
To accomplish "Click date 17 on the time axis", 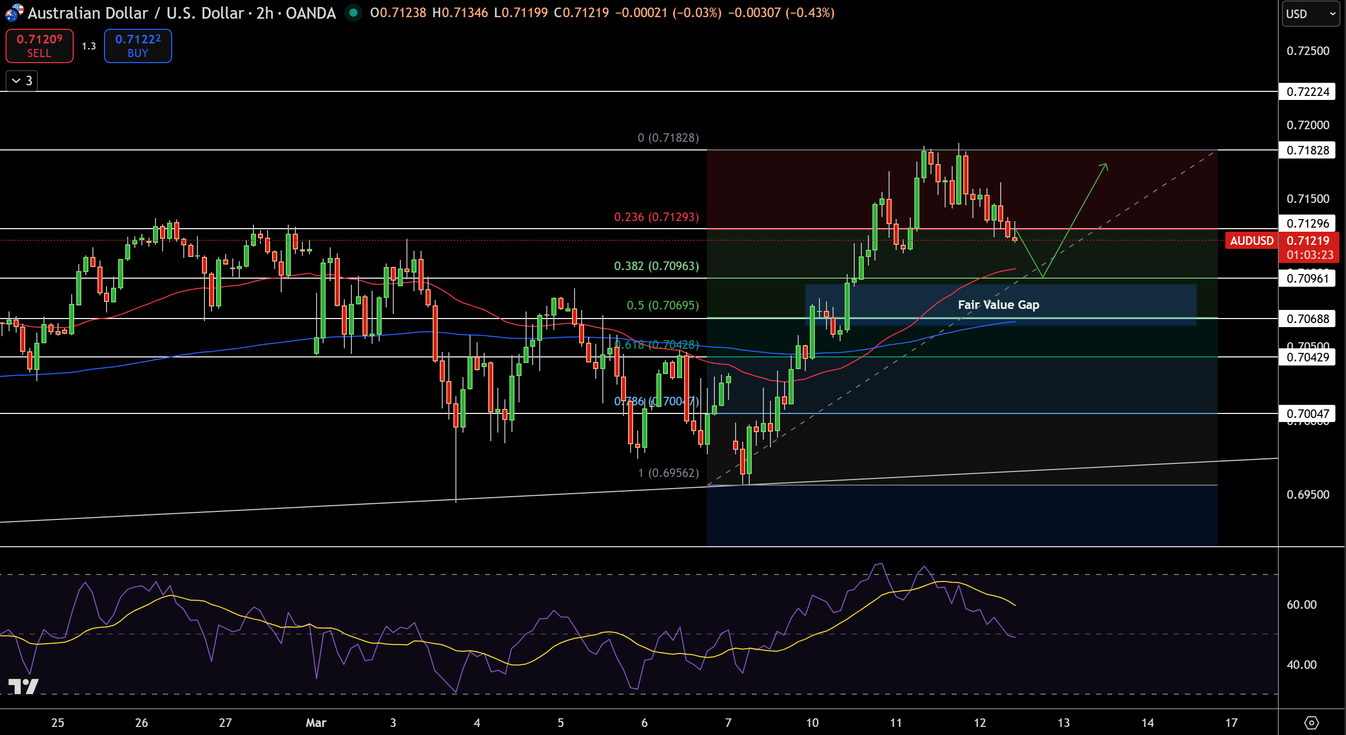I will point(1231,722).
